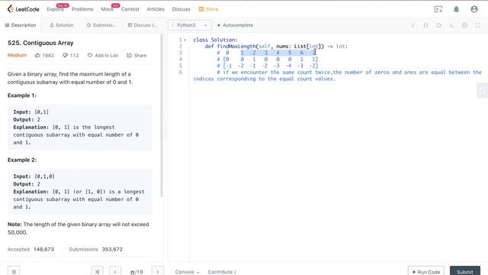Click the editor info icon

coord(413,25)
